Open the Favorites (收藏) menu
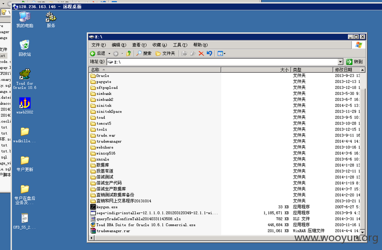 [x=160, y=45]
